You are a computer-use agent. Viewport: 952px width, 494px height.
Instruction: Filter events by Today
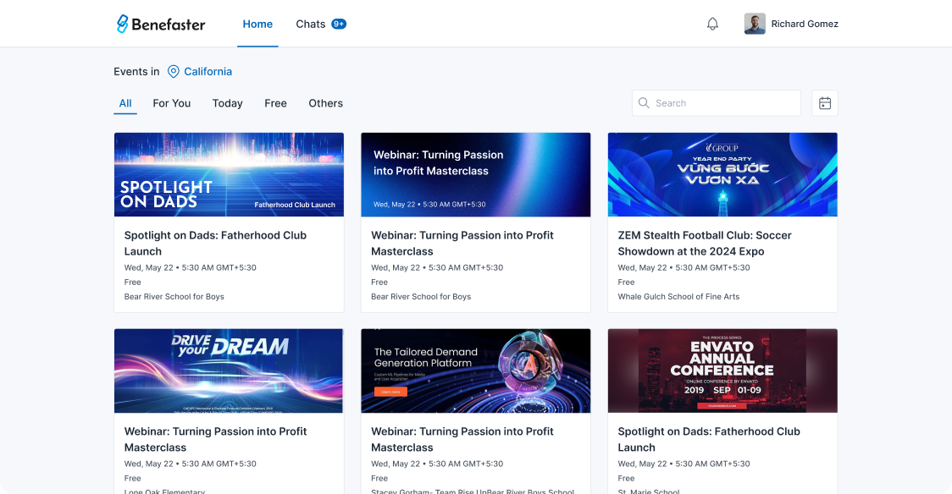pos(227,103)
